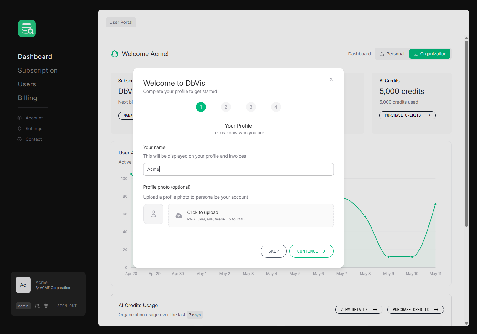This screenshot has width=477, height=334.
Task: Click View Details in AI Credits Usage
Action: point(359,310)
